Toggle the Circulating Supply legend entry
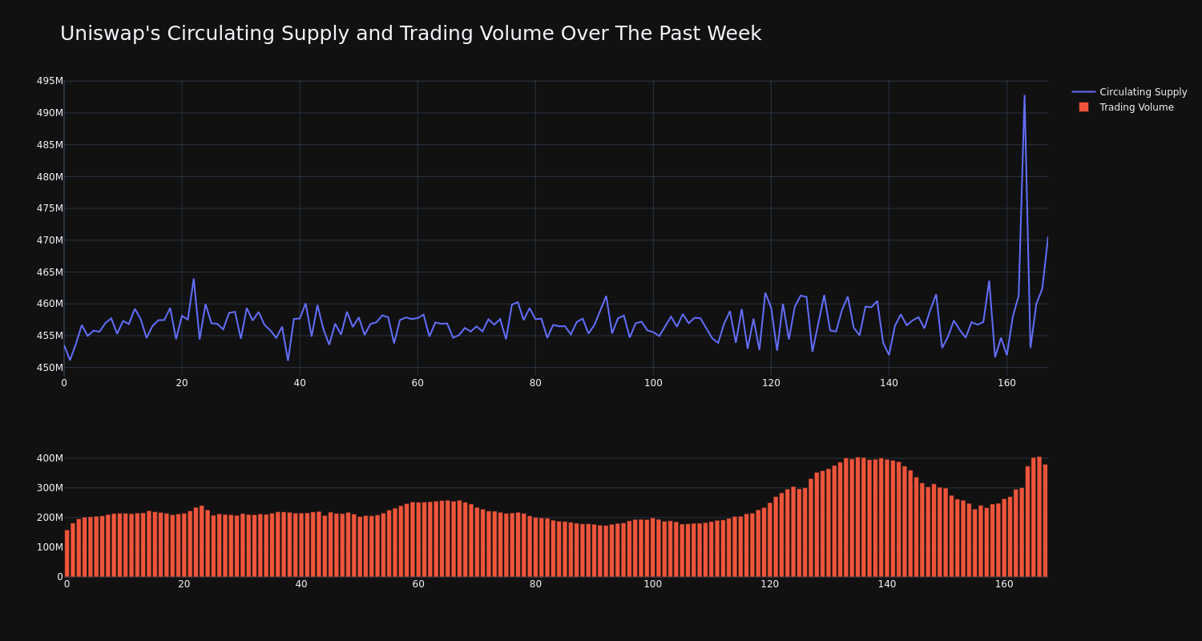 click(x=1129, y=92)
